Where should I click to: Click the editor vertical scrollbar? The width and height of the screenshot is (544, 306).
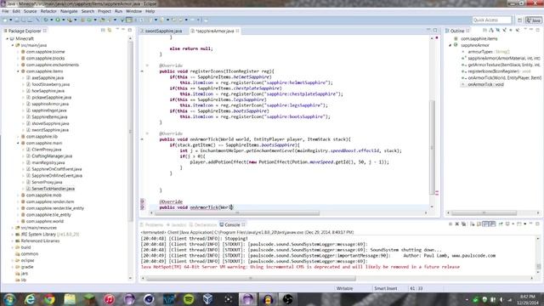[432, 147]
